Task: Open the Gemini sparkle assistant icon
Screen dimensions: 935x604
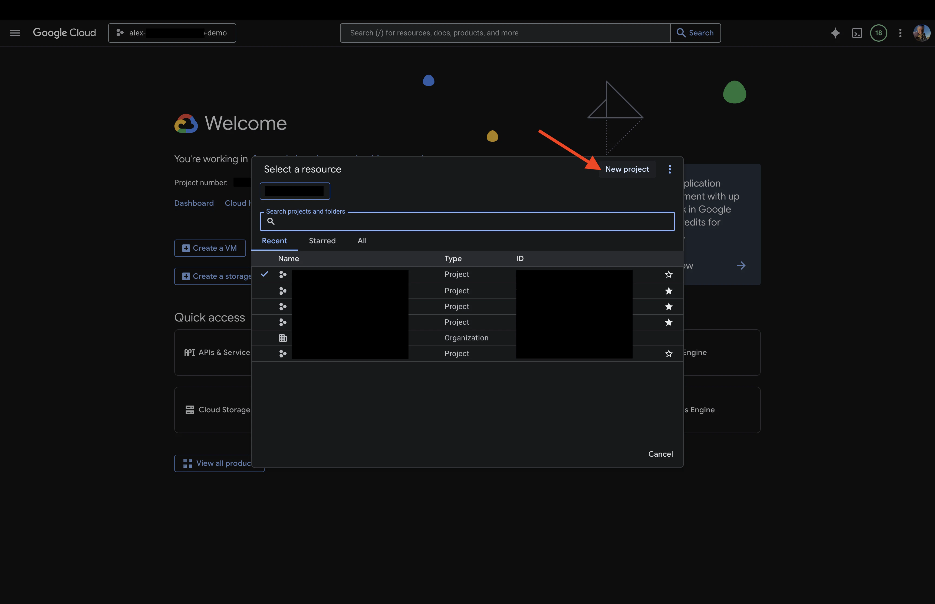Action: coord(835,33)
